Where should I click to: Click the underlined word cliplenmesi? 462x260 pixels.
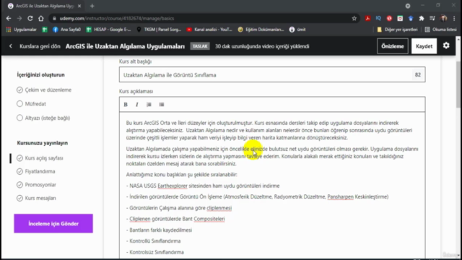(x=219, y=208)
